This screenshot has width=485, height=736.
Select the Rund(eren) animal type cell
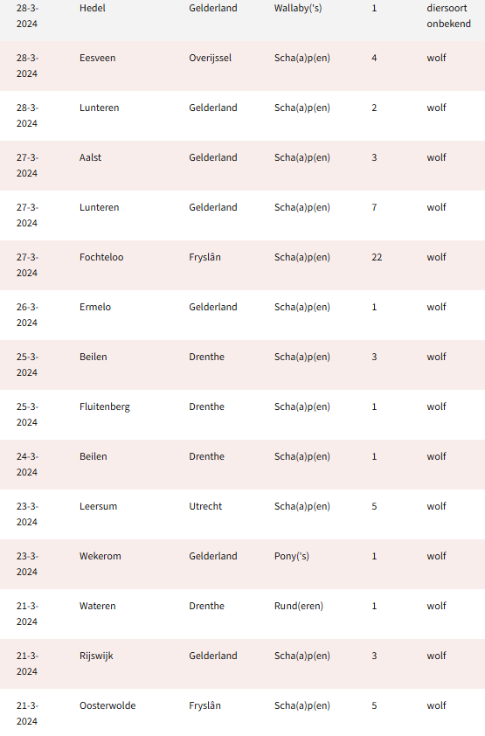(299, 606)
